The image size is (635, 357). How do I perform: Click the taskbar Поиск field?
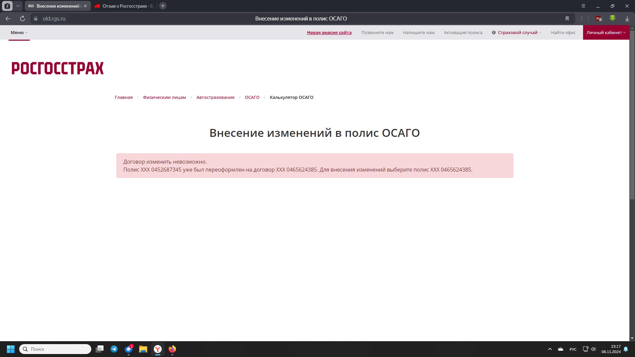(55, 349)
